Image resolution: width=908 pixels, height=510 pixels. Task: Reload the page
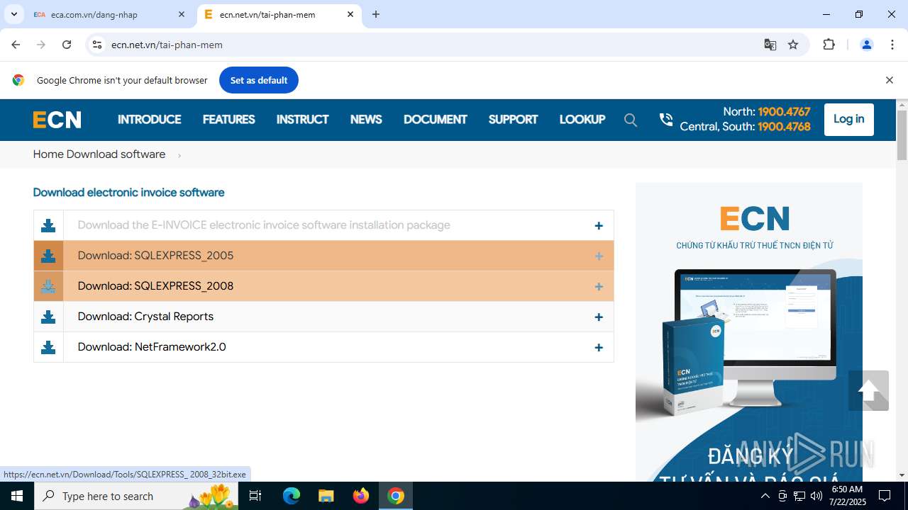pos(67,45)
